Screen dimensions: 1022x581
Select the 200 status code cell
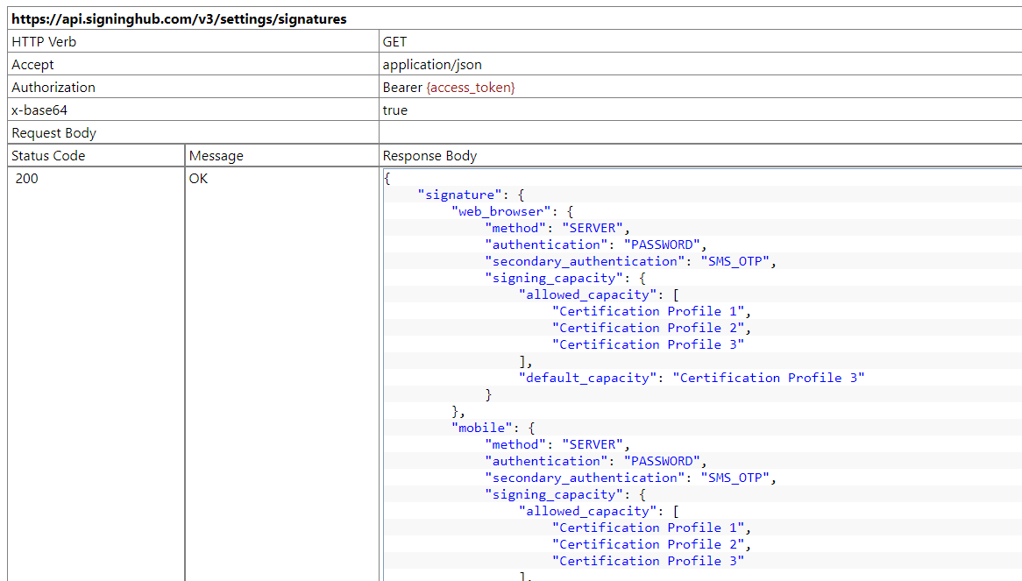coord(27,179)
